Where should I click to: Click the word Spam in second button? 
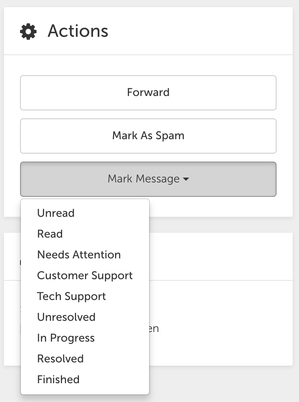pos(170,136)
